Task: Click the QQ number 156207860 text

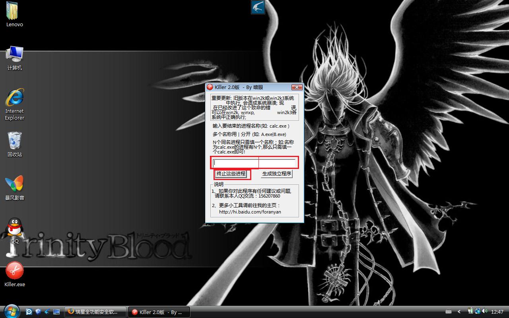Action: click(269, 196)
